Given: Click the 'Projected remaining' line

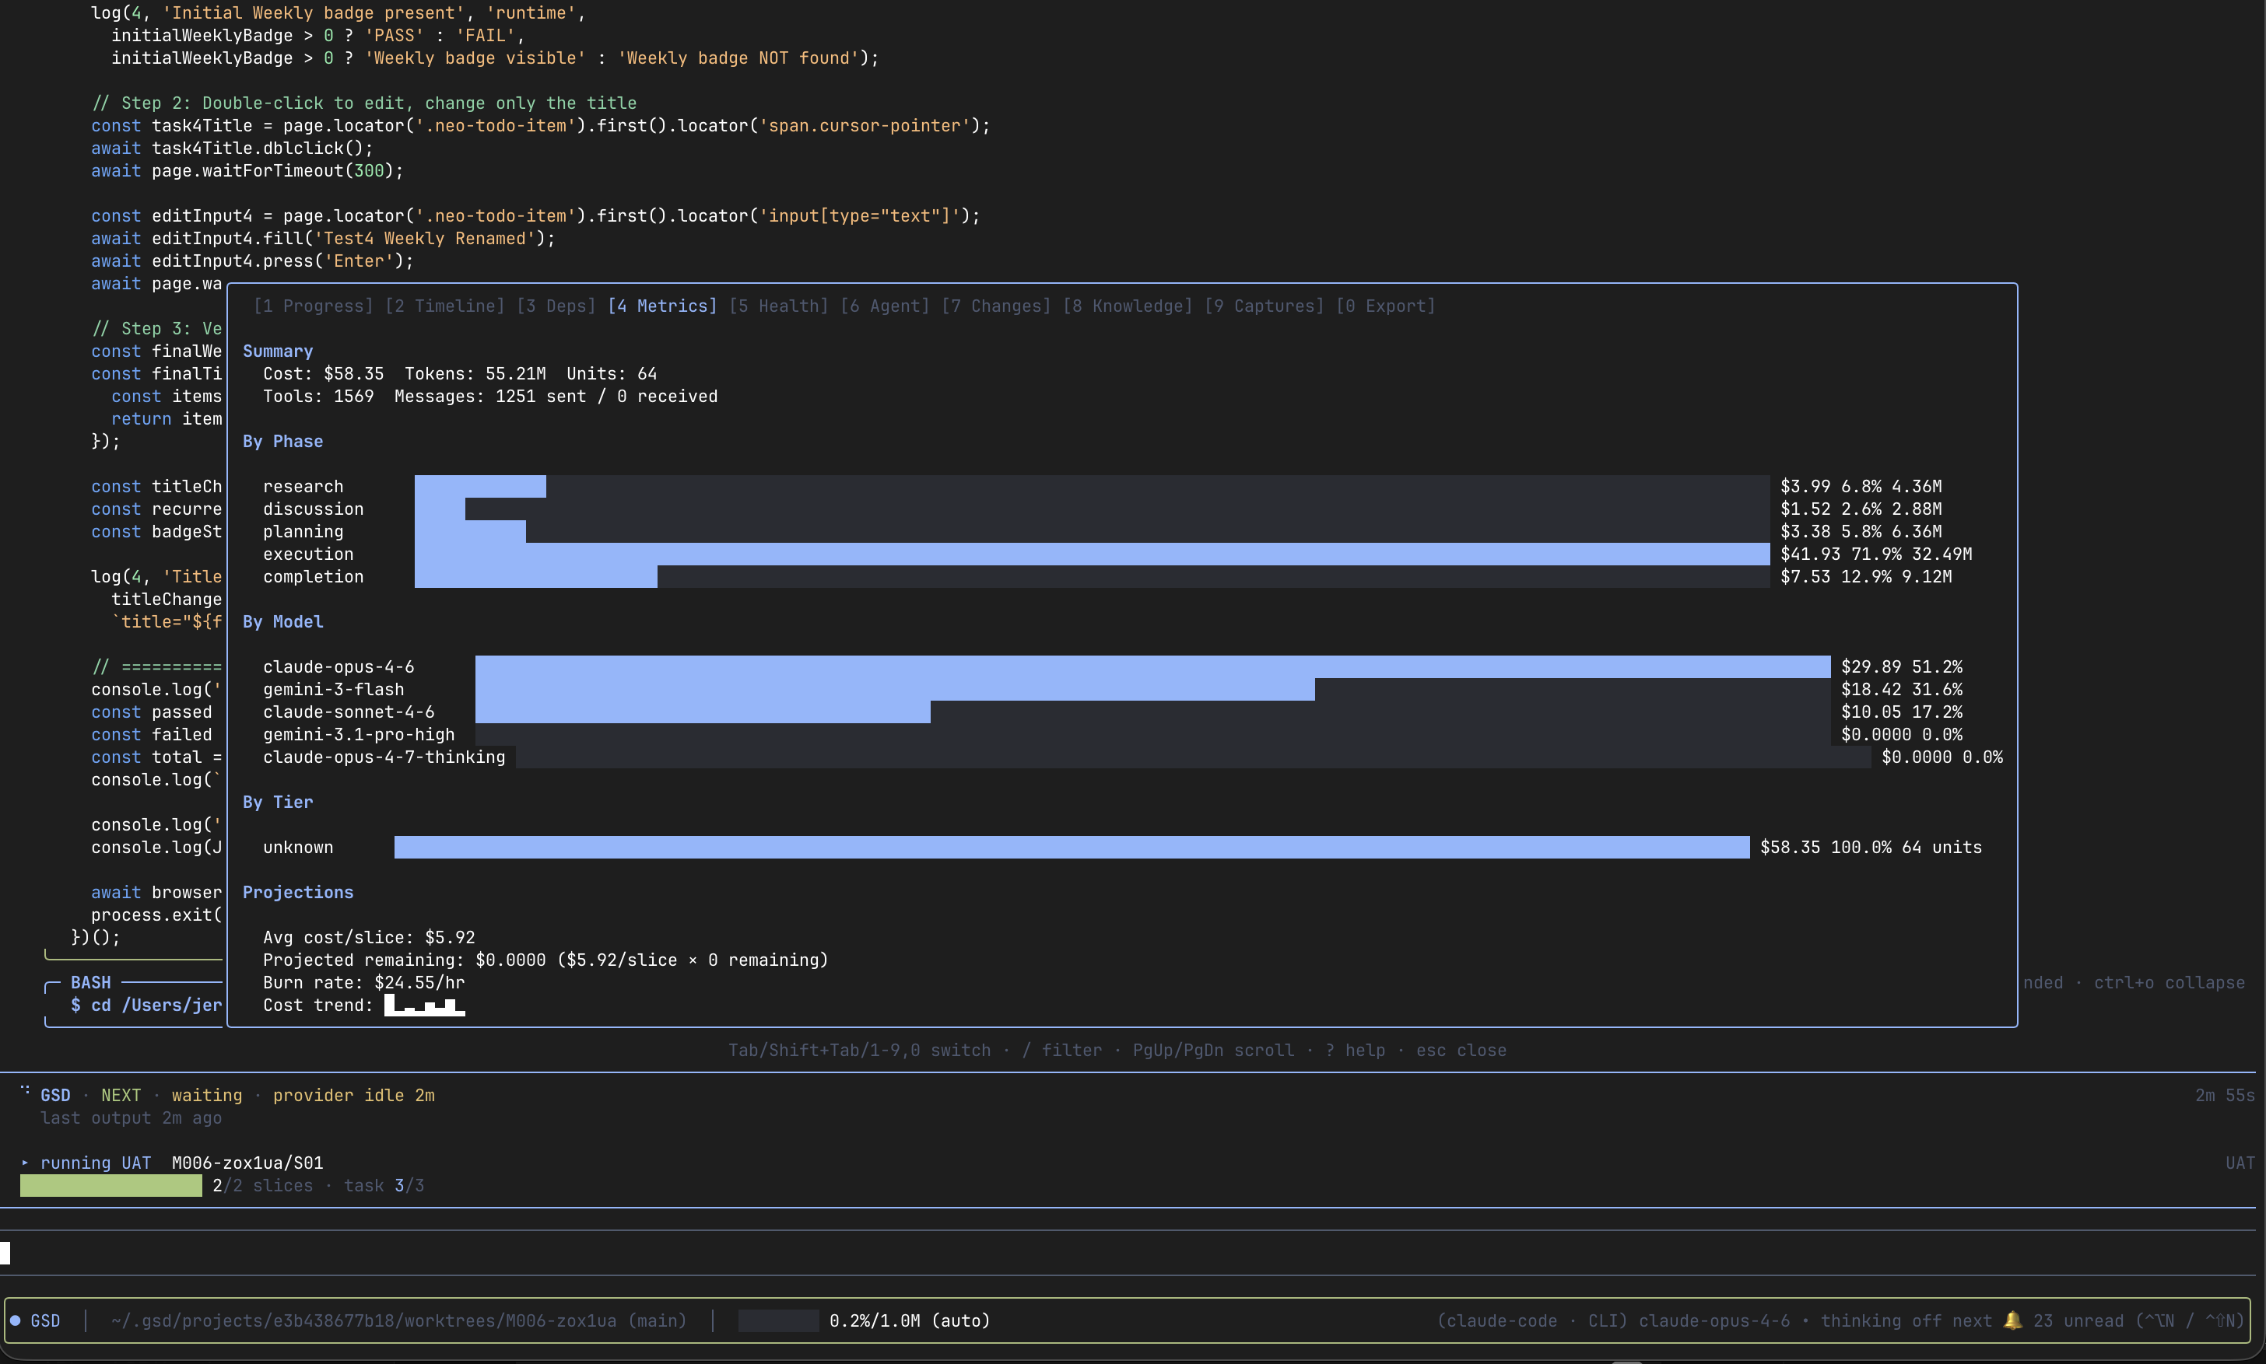Looking at the screenshot, I should tap(545, 960).
